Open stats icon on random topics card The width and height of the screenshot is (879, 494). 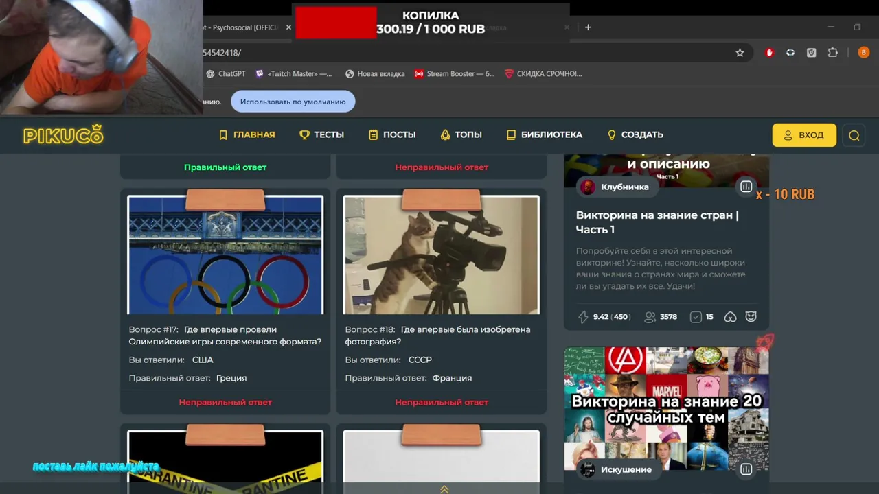[x=746, y=469]
